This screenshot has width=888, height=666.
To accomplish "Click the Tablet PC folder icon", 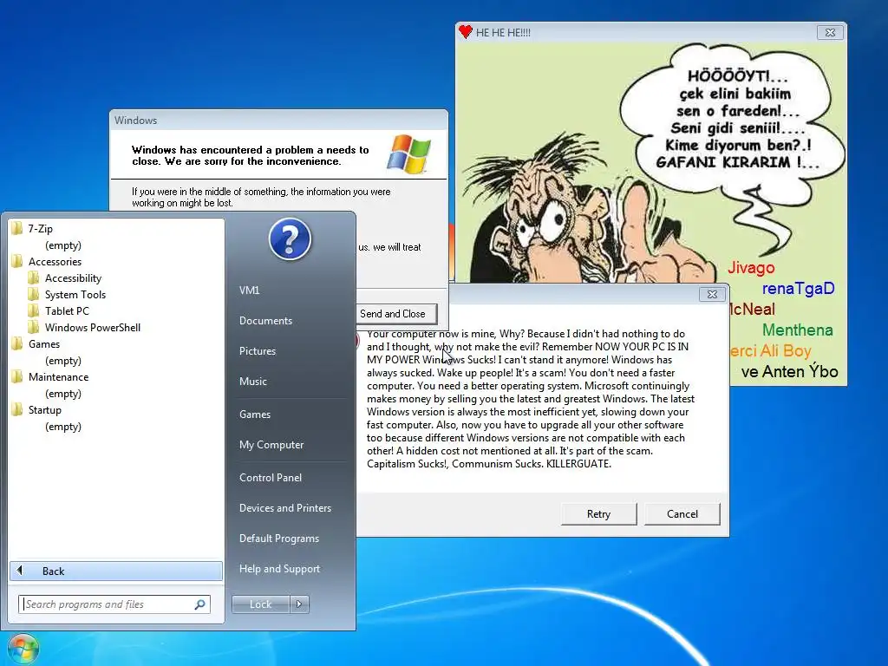I will (x=34, y=311).
